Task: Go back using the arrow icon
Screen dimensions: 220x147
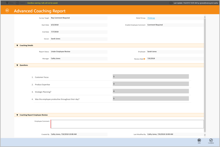Action: [x=7, y=11]
